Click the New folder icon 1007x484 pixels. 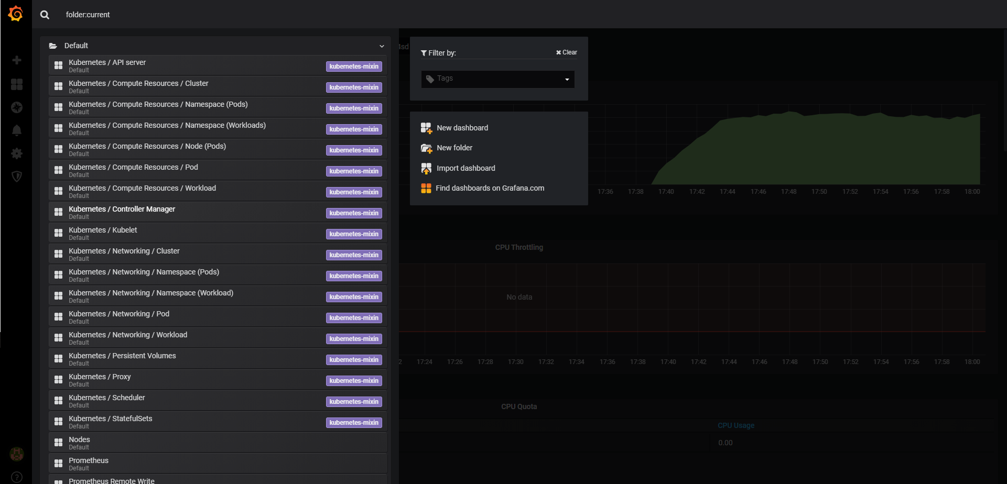pos(426,148)
